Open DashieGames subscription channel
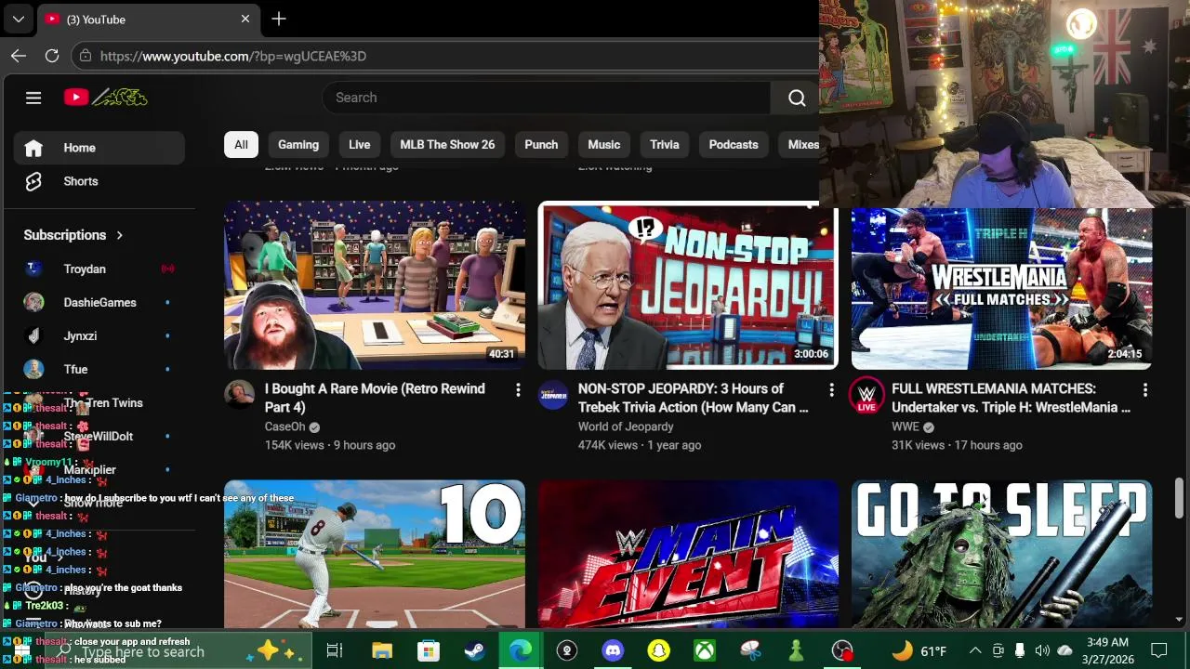This screenshot has width=1190, height=669. [99, 302]
